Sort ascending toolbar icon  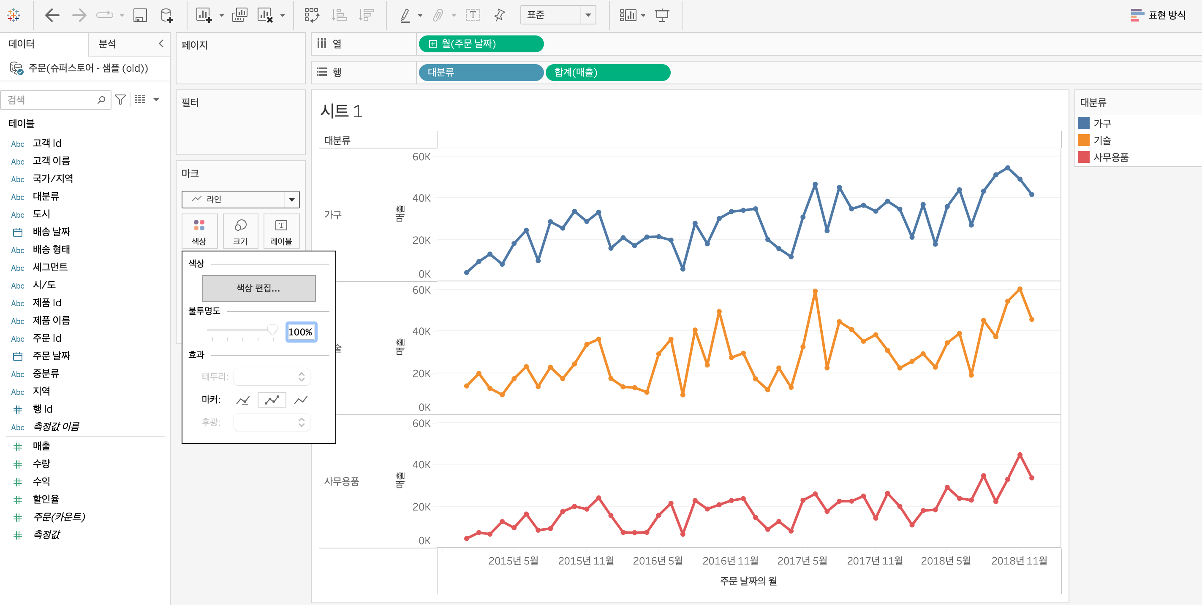coord(339,15)
